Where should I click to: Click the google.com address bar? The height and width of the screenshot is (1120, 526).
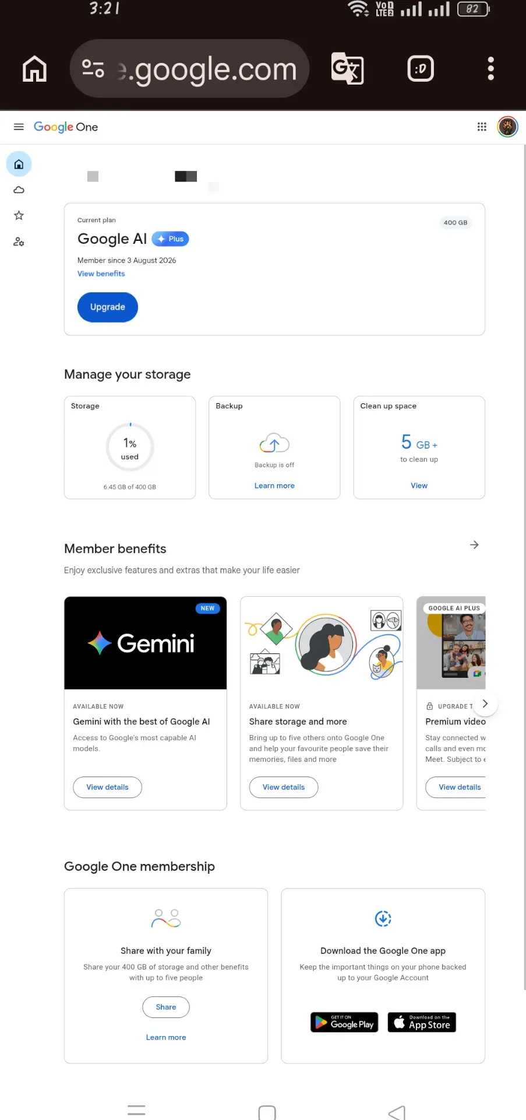tap(189, 69)
